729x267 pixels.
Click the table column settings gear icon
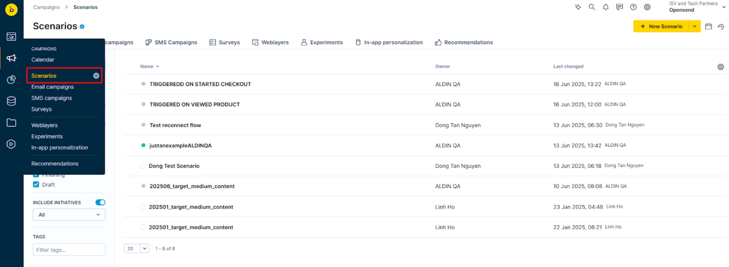(720, 67)
